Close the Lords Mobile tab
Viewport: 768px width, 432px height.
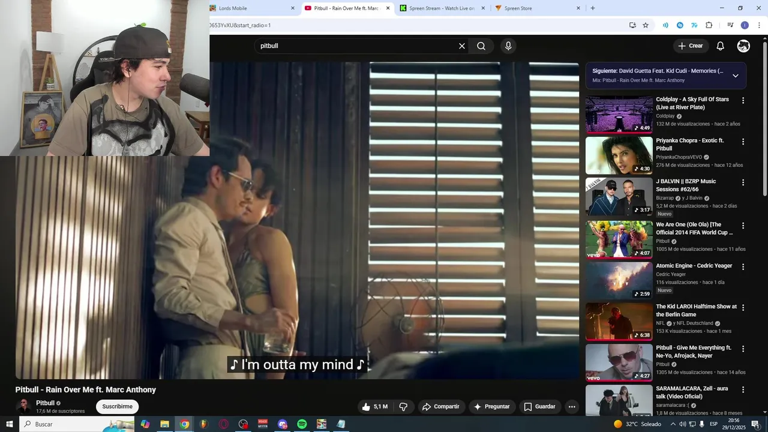pyautogui.click(x=293, y=8)
